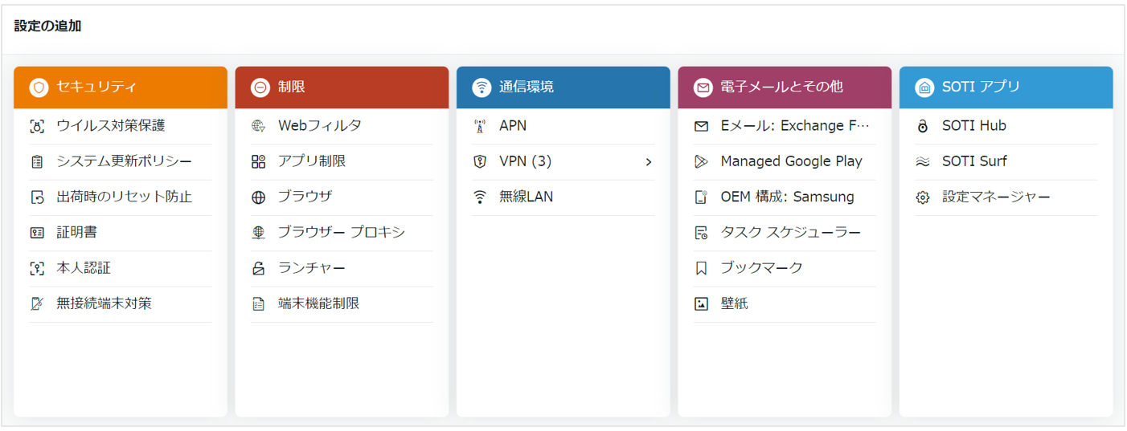The image size is (1127, 431).
Task: Open Eメール: Exchange configuration entry
Action: pos(785,126)
